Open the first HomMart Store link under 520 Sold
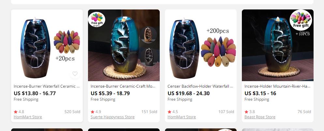The width and height of the screenshot is (324, 131). (x=28, y=117)
